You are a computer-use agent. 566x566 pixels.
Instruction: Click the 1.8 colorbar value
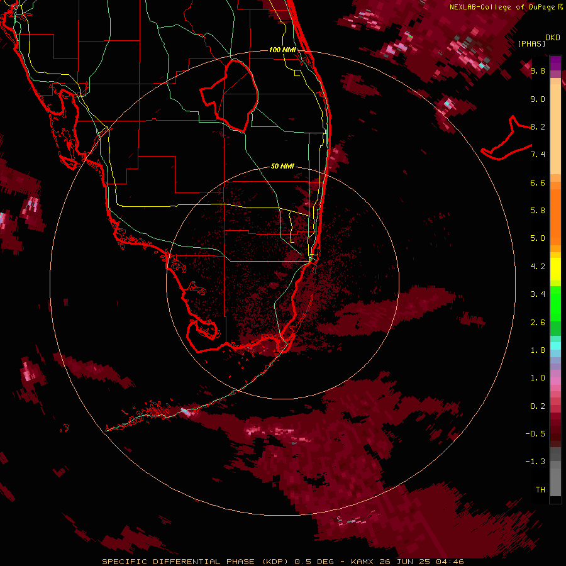(x=538, y=350)
